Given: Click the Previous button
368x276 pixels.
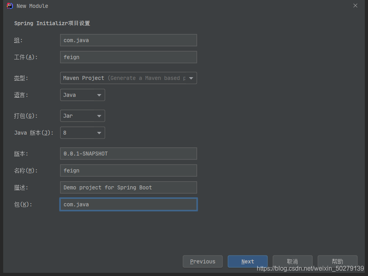Looking at the screenshot, I should 203,261.
